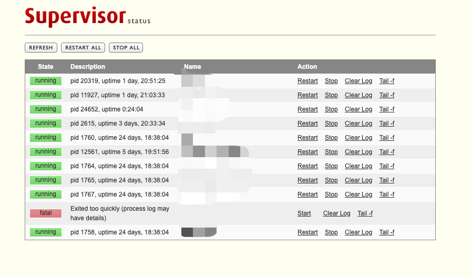Restart the process with pid 1767
This screenshot has height=277, width=471.
[308, 194]
